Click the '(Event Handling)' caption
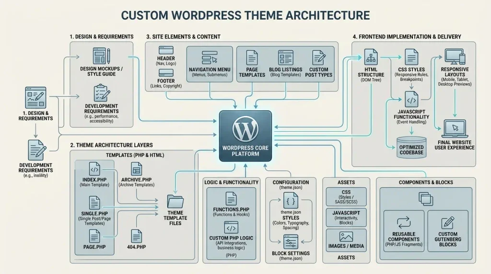The image size is (491, 274). (x=411, y=122)
